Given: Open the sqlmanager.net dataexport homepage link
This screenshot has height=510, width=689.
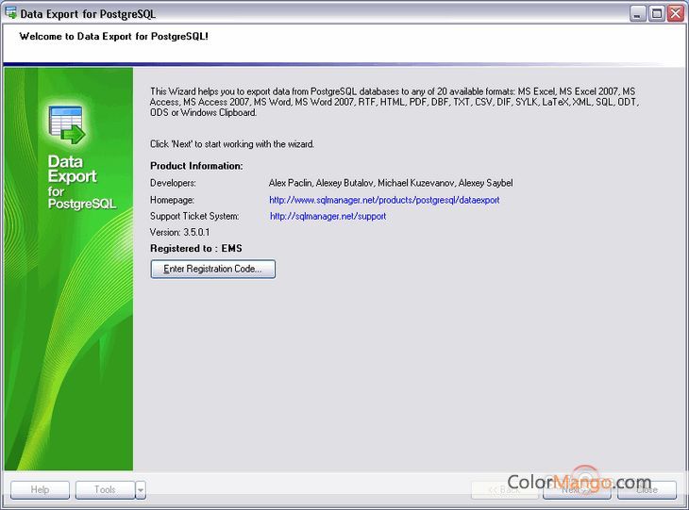Looking at the screenshot, I should click(x=384, y=200).
